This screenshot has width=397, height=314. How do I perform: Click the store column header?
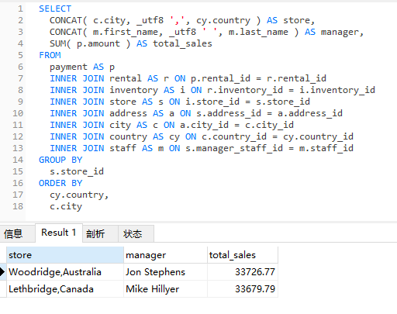[x=65, y=255]
